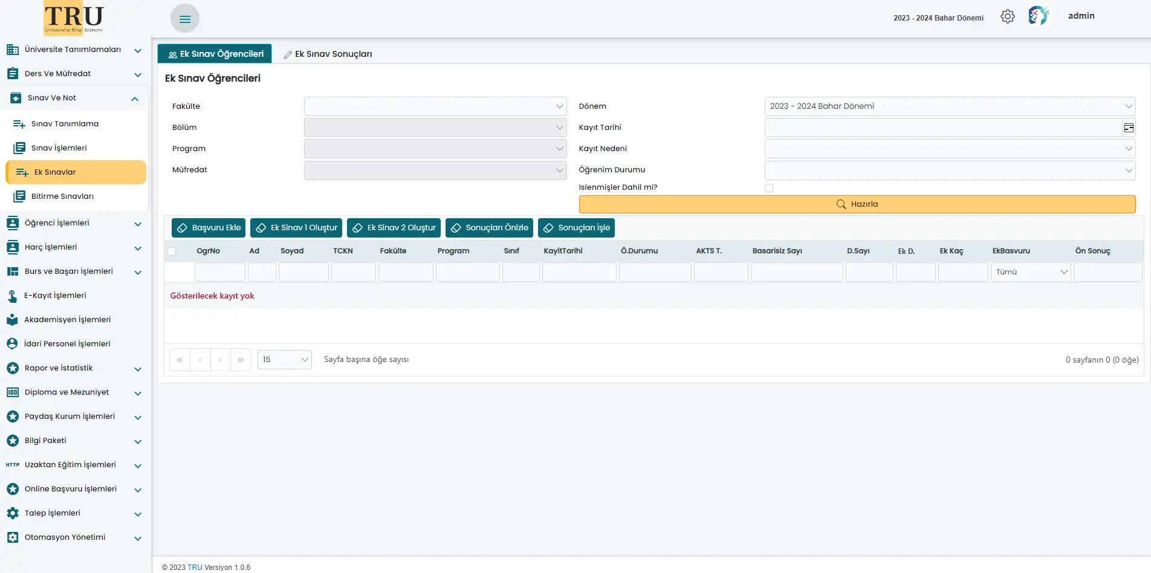This screenshot has width=1151, height=573.
Task: Click the OgrNo filter input field
Action: click(x=219, y=272)
